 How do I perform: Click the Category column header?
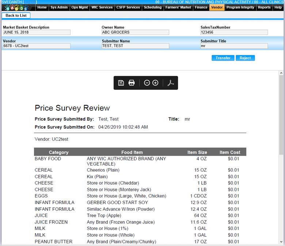tap(58, 152)
